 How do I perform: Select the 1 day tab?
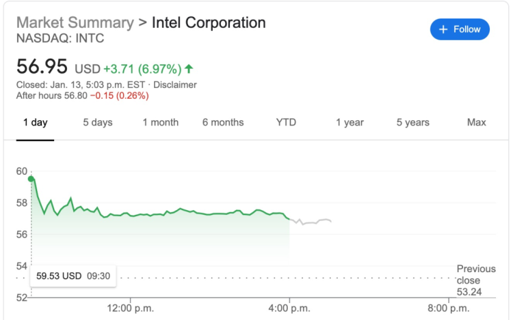click(35, 123)
